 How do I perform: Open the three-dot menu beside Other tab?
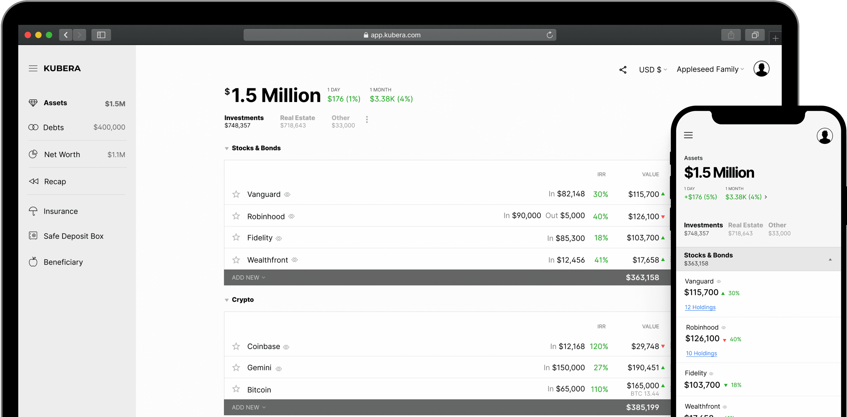[x=367, y=119]
